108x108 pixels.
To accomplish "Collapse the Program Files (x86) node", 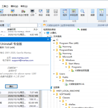I will click(54, 43).
